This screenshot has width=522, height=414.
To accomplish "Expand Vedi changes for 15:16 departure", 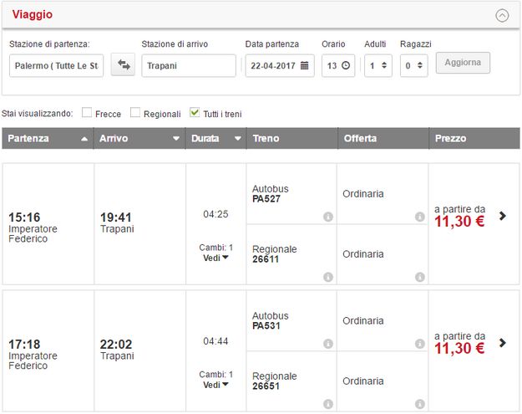I will tap(215, 258).
